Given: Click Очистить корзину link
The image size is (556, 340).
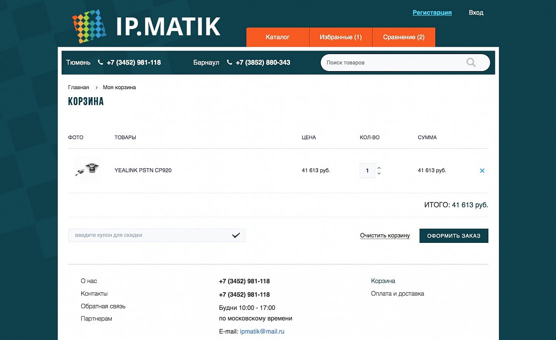Looking at the screenshot, I should pos(385,235).
